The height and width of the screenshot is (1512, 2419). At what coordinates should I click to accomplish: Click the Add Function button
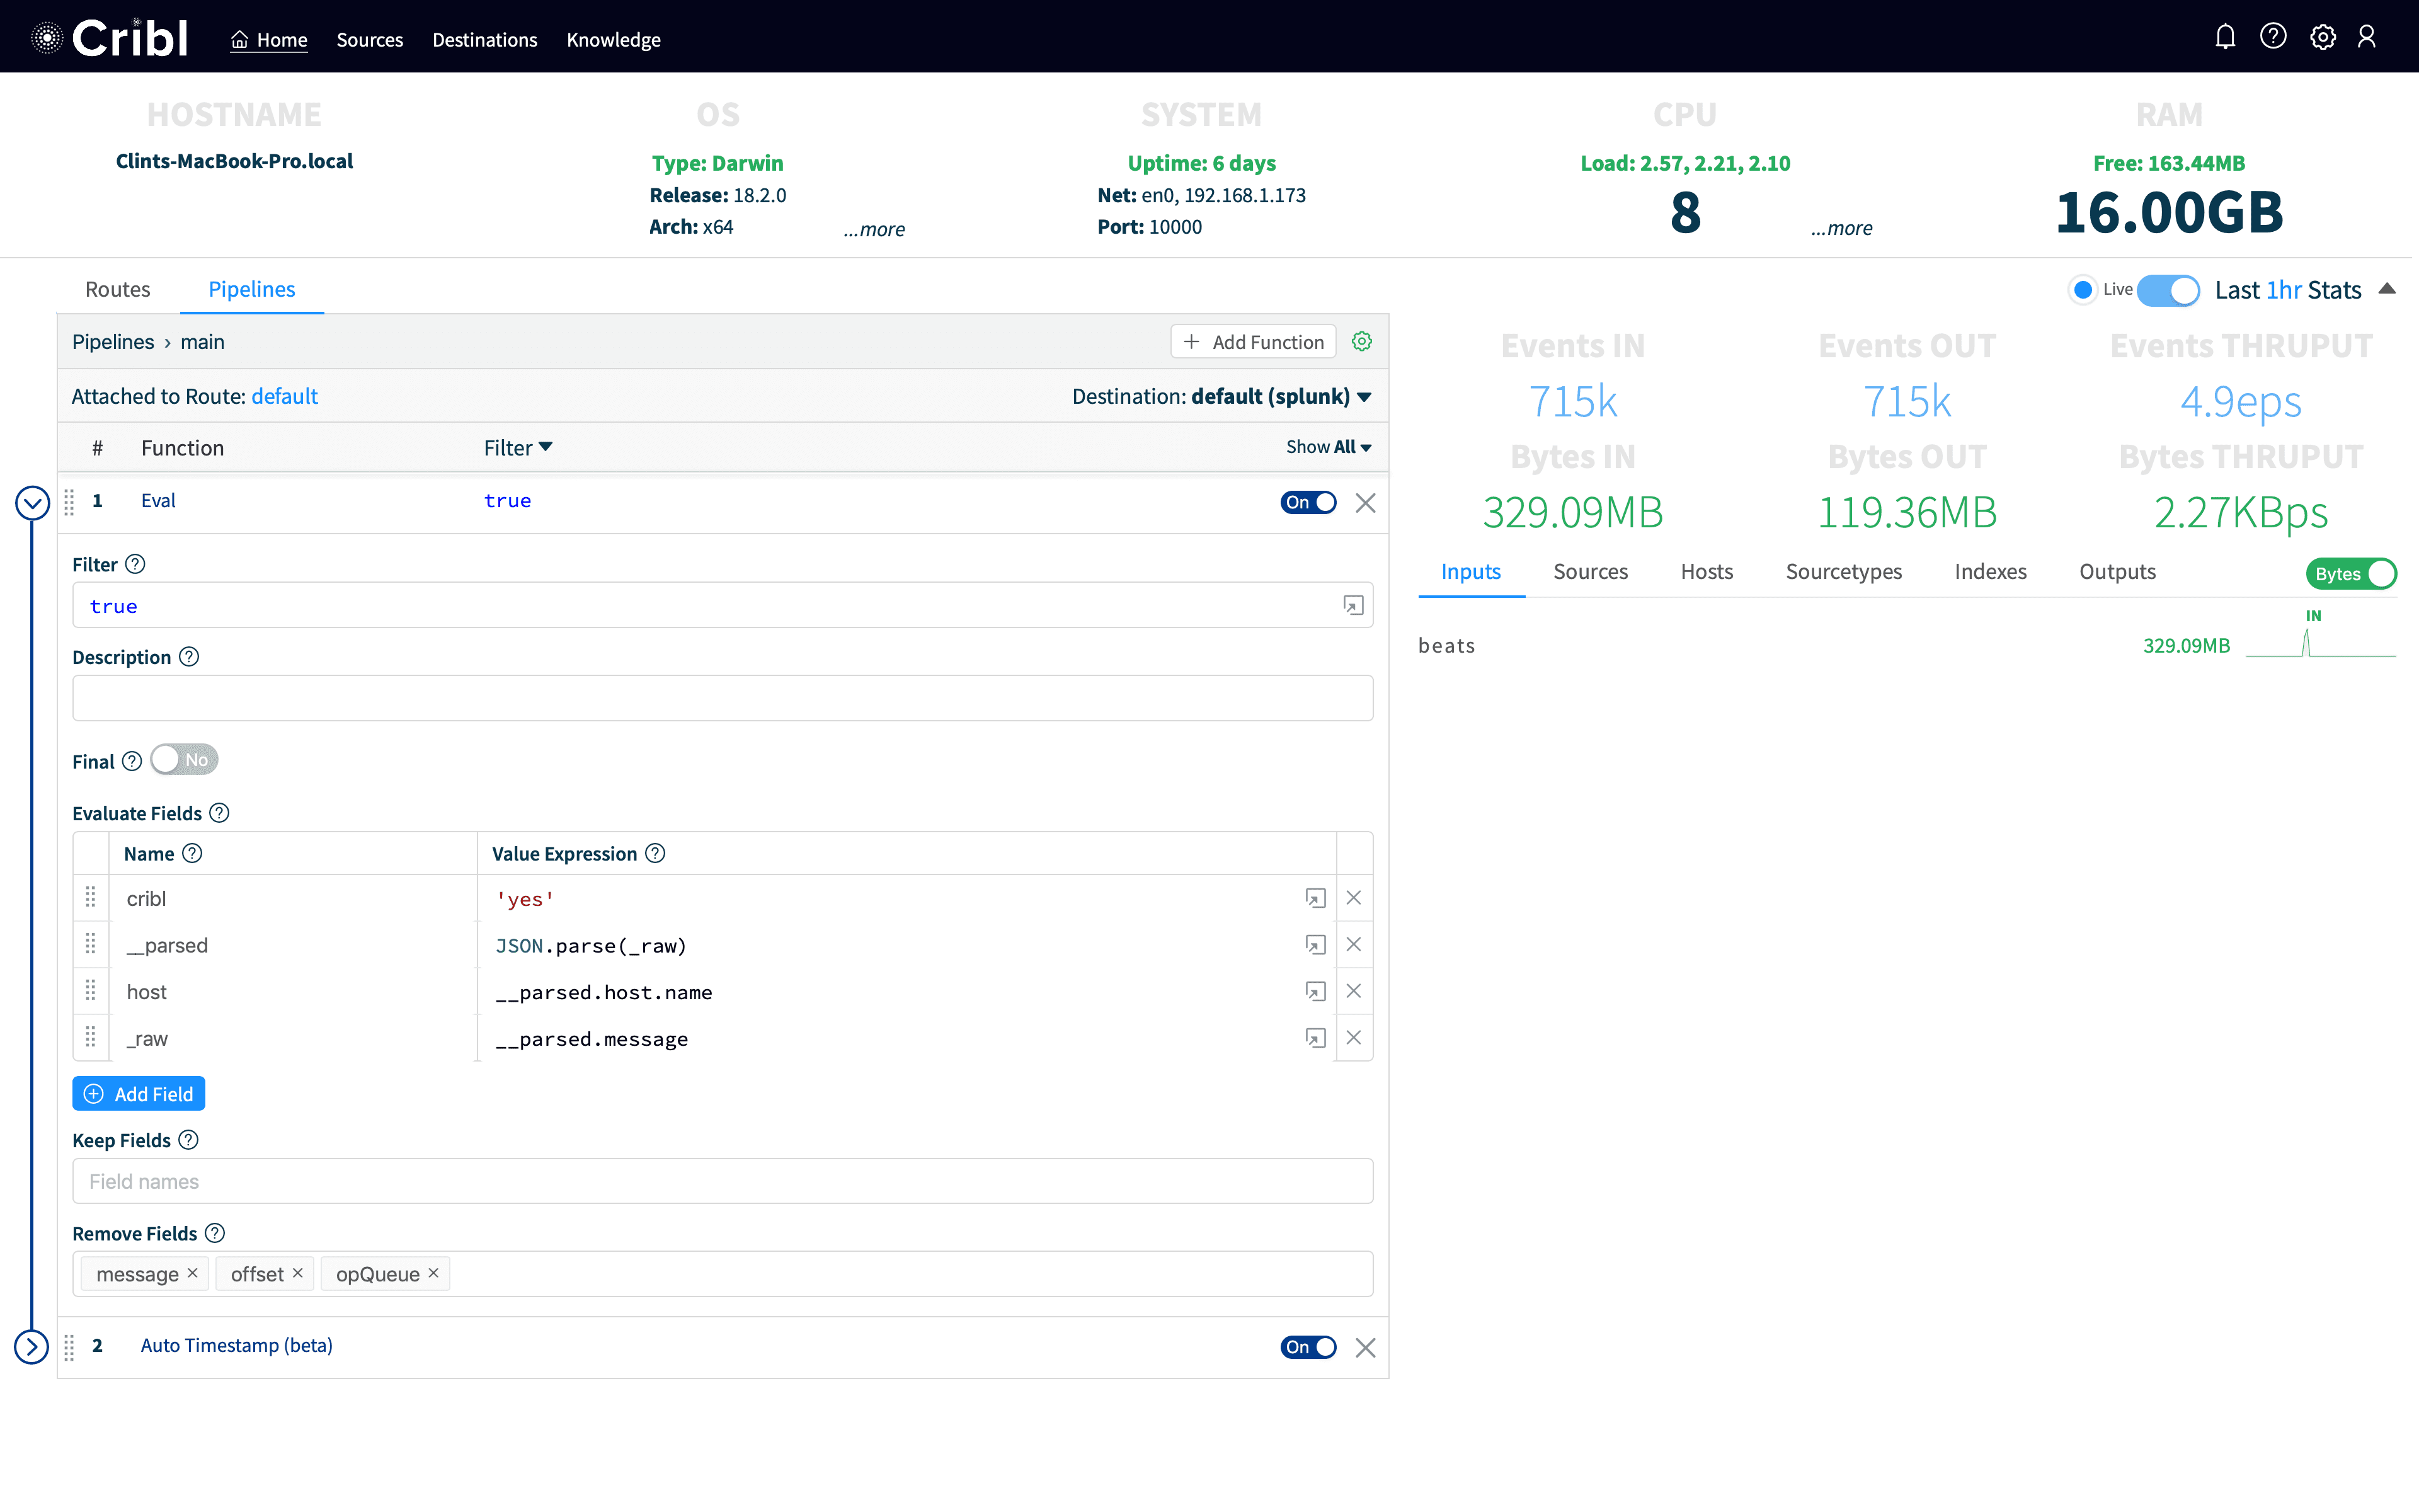click(x=1254, y=342)
